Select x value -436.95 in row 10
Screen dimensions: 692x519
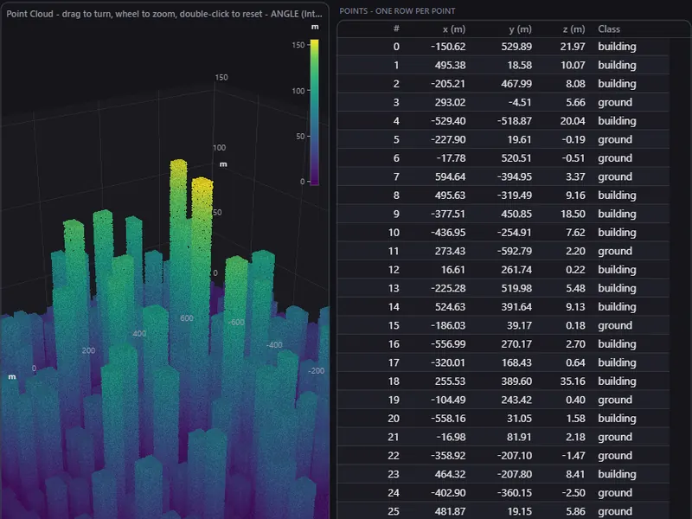(x=448, y=232)
